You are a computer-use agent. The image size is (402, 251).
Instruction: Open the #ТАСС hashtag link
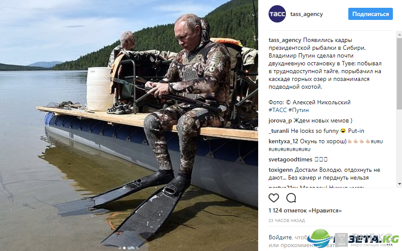(277, 110)
